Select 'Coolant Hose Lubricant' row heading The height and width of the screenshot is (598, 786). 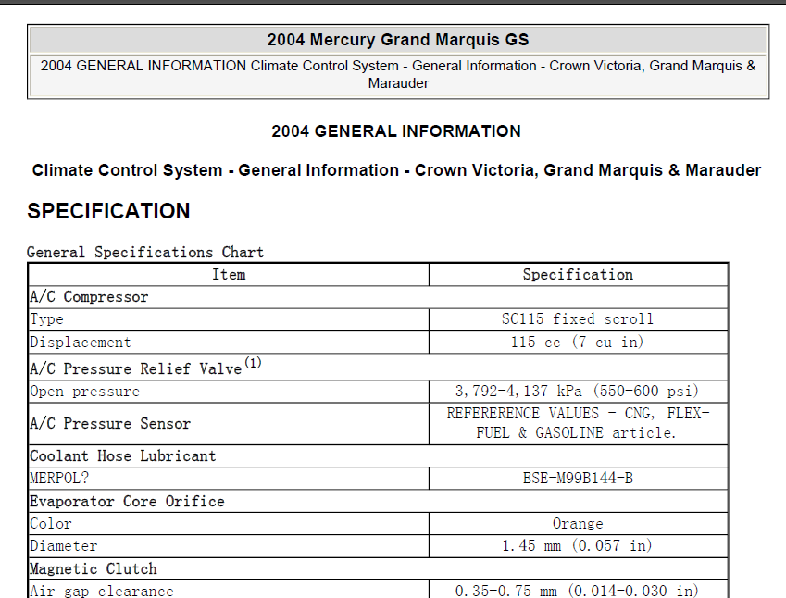click(x=123, y=455)
